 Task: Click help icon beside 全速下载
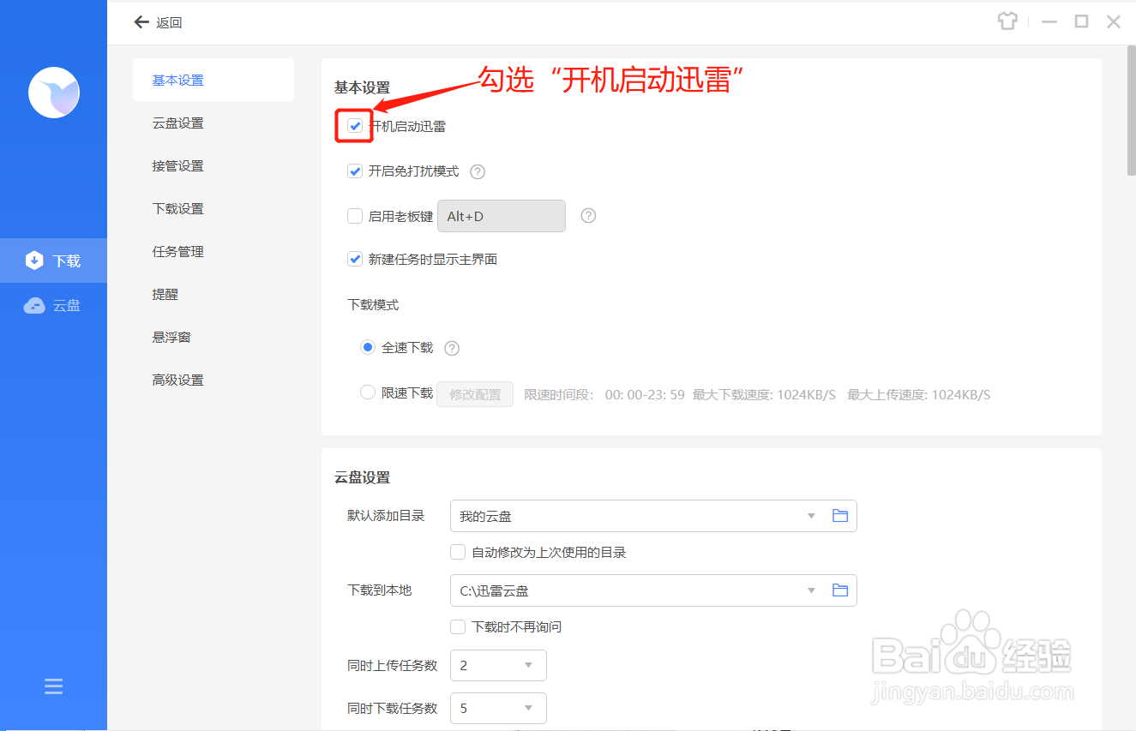(x=452, y=348)
